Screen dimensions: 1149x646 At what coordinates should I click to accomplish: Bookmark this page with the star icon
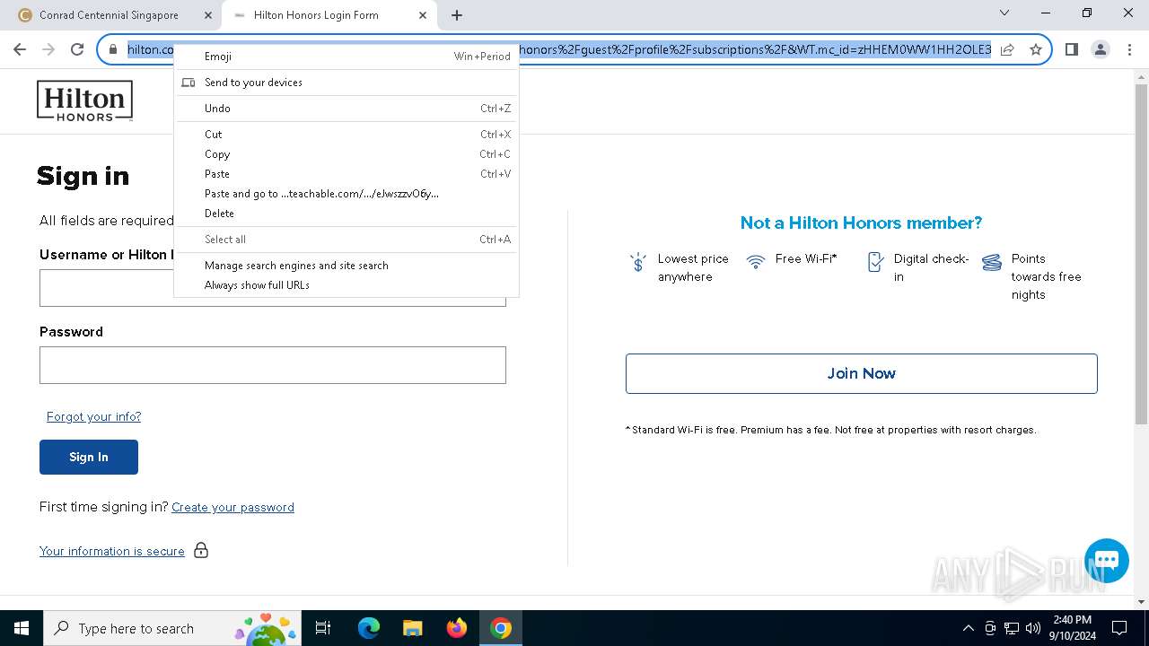click(1036, 49)
